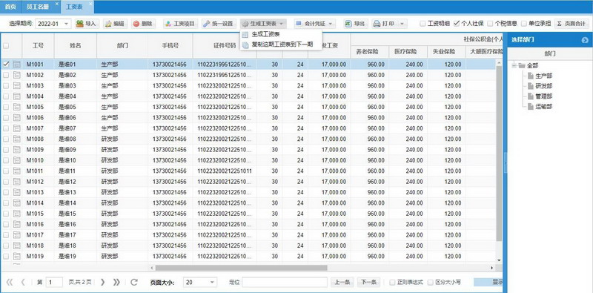Open detail icon for row M1019

point(16,256)
